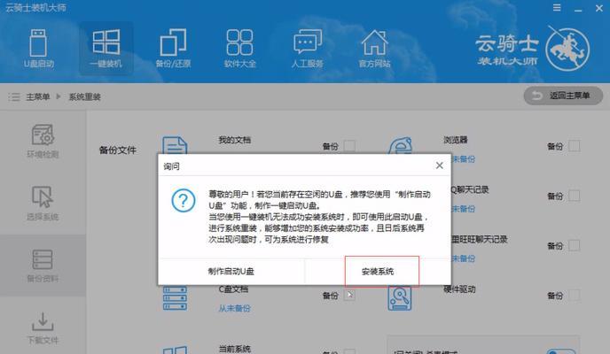
Task: Tick the 硬件驱动 backup checkbox
Action: (575, 296)
